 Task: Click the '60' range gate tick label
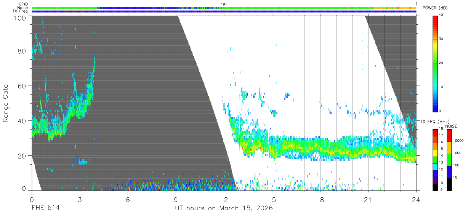click(22, 86)
